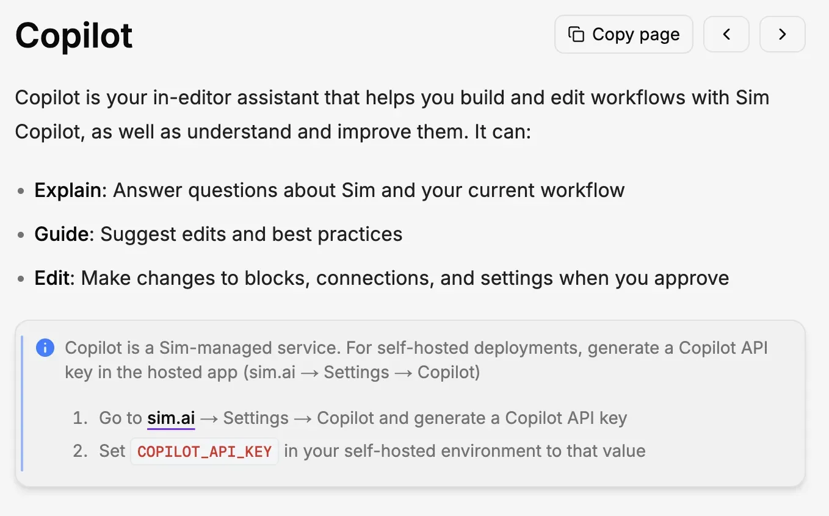Viewport: 829px width, 516px height.
Task: Select the bold Explain term
Action: click(67, 190)
